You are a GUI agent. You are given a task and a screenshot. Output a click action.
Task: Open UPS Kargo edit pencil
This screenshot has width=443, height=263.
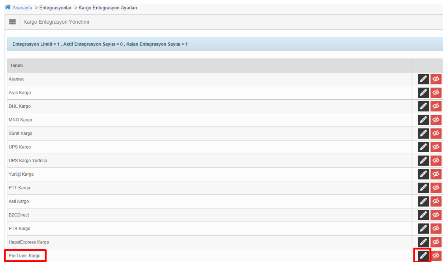click(x=423, y=147)
